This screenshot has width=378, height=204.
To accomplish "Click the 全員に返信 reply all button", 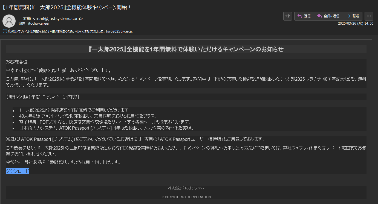I will point(328,16).
